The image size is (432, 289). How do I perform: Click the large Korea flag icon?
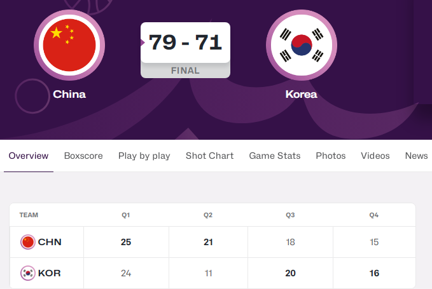point(301,44)
